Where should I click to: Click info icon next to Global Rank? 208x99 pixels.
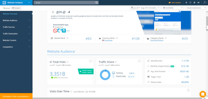coord(67,38)
